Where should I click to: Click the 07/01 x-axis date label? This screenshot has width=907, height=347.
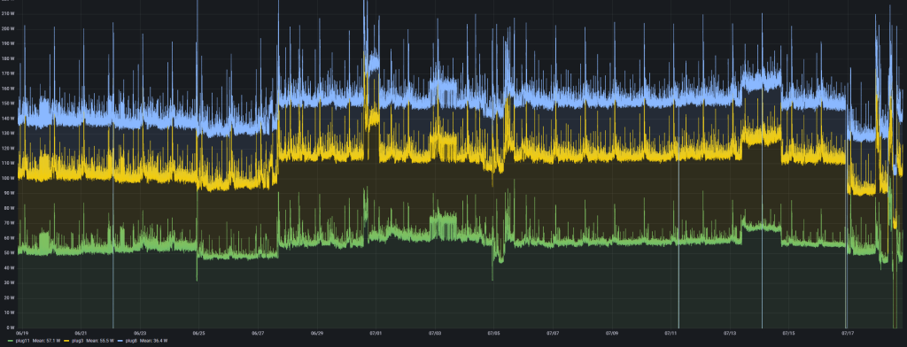pyautogui.click(x=376, y=333)
